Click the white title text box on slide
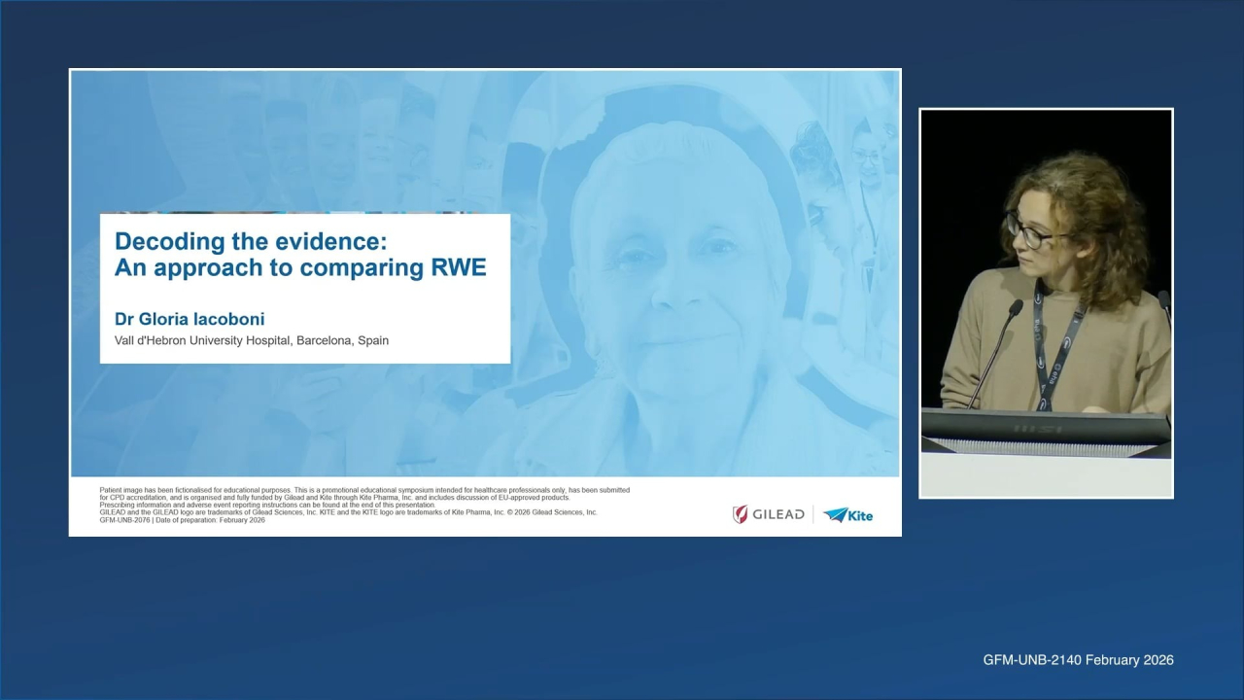1244x700 pixels. [304, 288]
